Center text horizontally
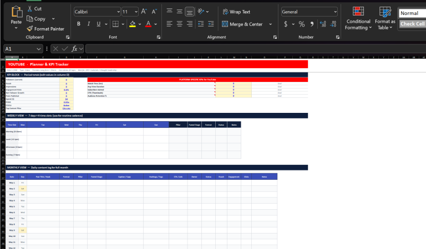426x249 pixels. pos(179,24)
